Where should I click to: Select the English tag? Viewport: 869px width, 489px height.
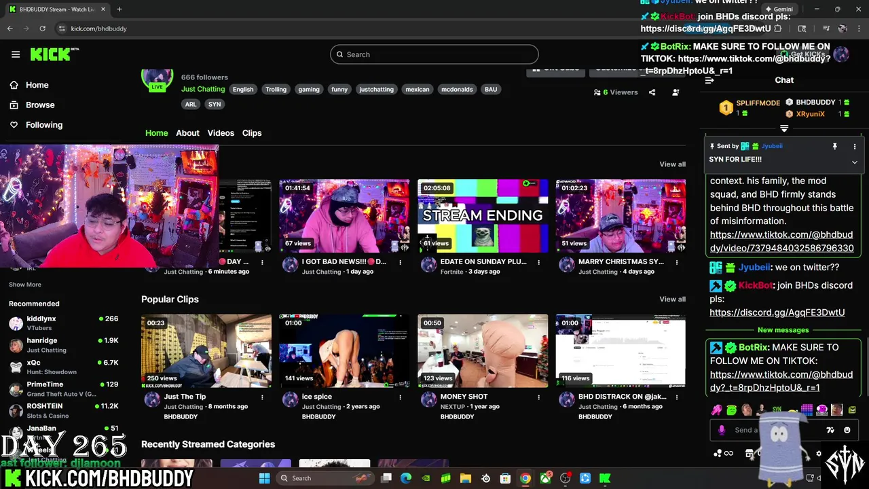tap(243, 89)
